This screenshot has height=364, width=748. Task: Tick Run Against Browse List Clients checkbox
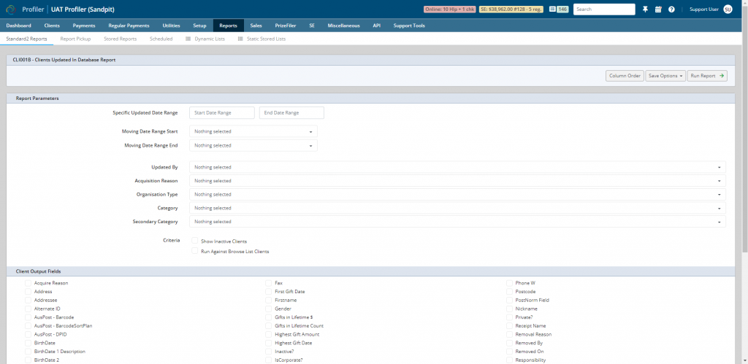(x=194, y=251)
